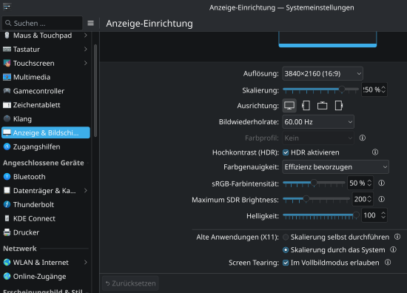Click the Drucker printer icon

(7, 232)
